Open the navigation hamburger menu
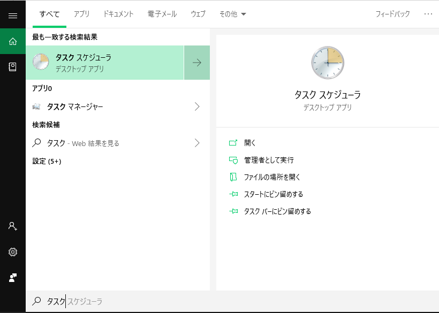Viewport: 439px width, 313px height. pyautogui.click(x=13, y=14)
